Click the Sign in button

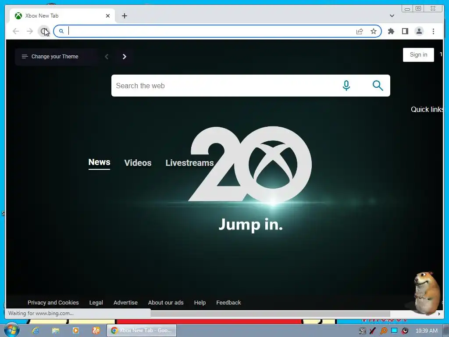click(x=418, y=55)
